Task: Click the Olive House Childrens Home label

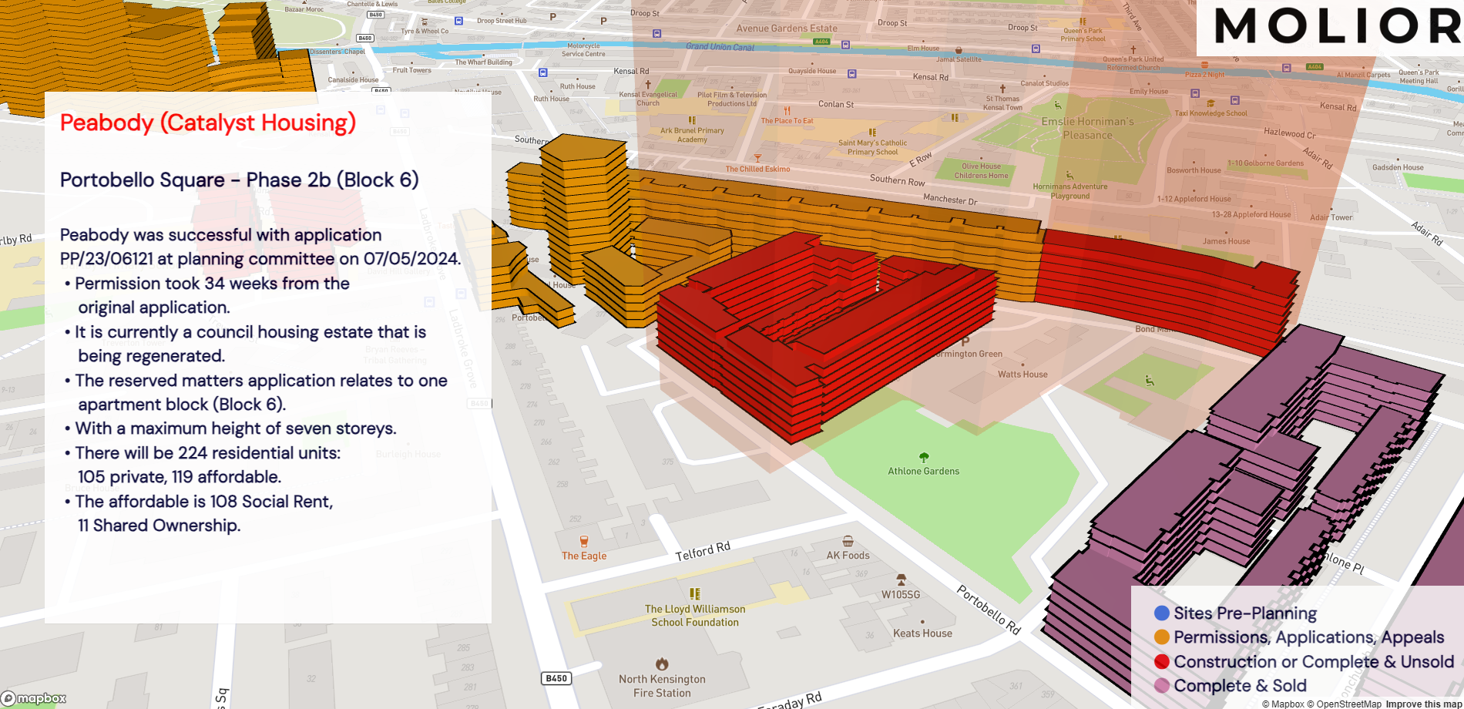Action: pos(981,171)
